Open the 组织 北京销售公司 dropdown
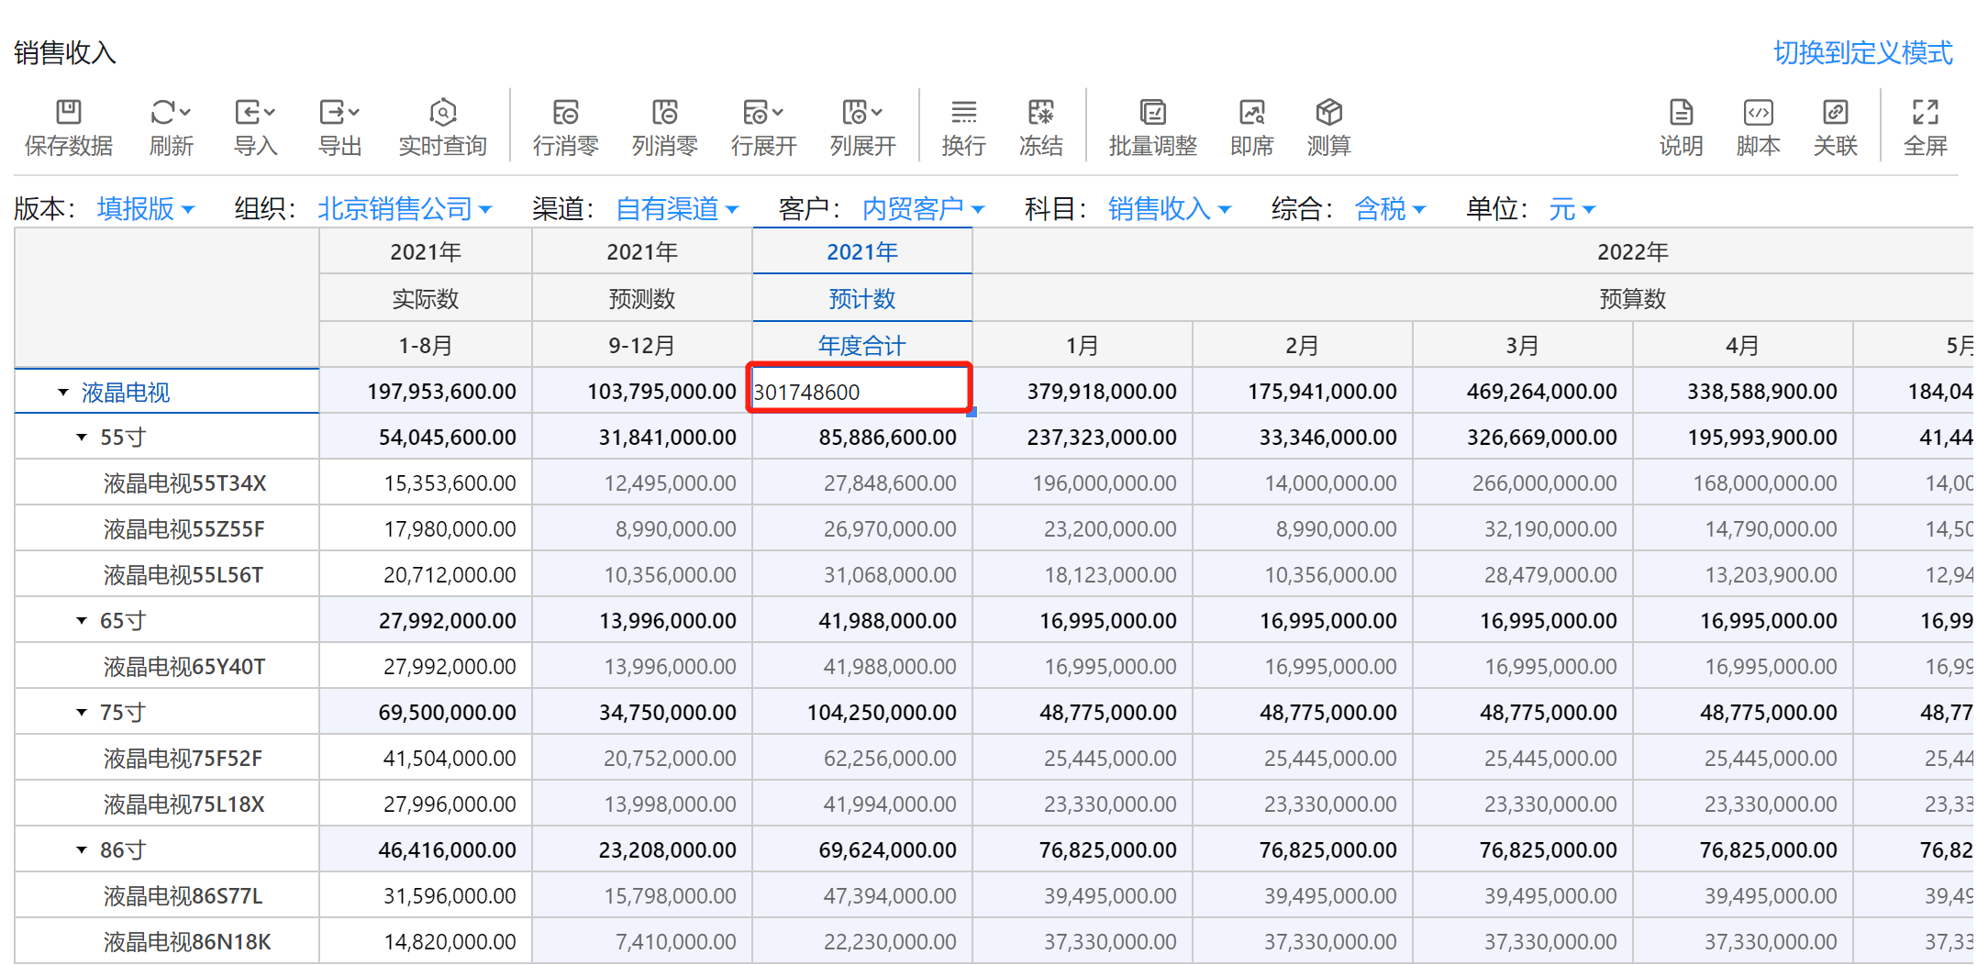This screenshot has height=965, width=1977. tap(405, 209)
